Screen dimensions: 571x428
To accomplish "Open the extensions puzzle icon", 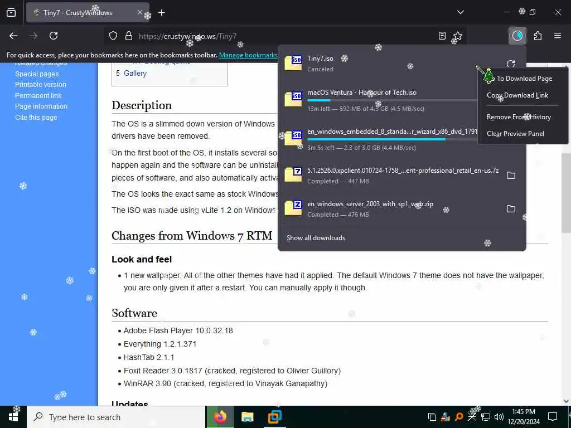I will (x=538, y=36).
